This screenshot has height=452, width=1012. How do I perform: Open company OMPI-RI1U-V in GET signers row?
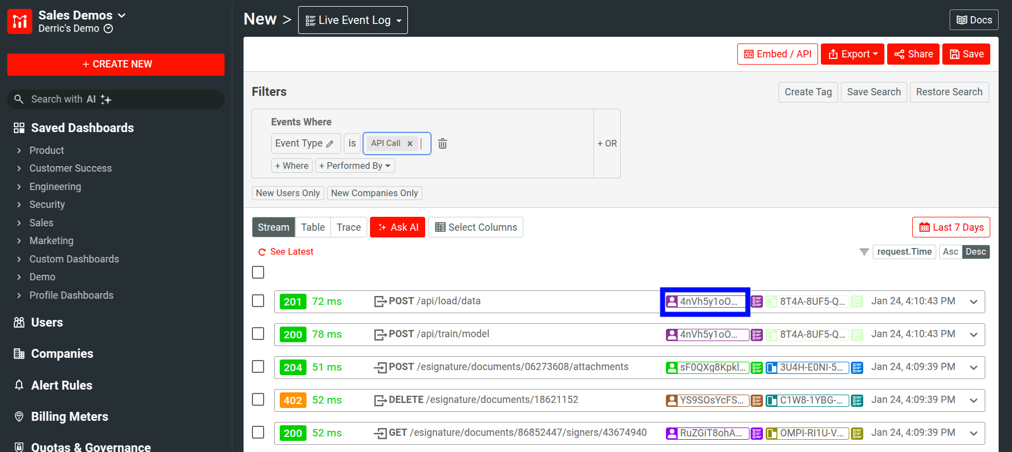click(807, 433)
